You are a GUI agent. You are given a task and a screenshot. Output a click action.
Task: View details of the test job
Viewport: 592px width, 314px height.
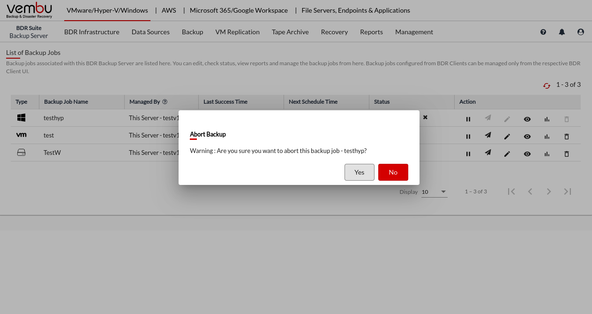(527, 137)
